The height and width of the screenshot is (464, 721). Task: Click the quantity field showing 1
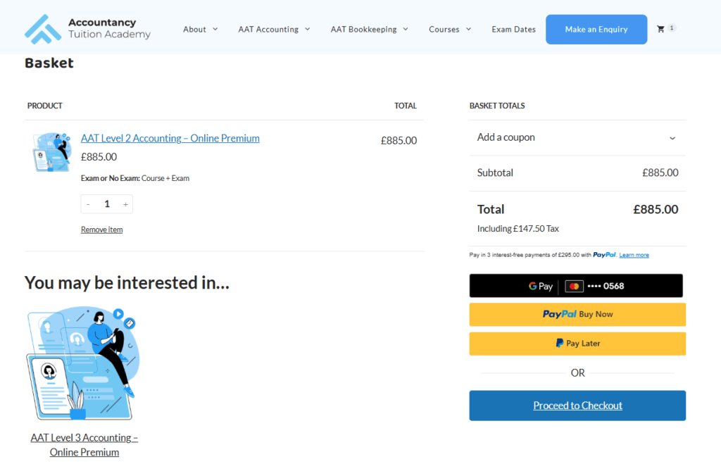pyautogui.click(x=107, y=204)
